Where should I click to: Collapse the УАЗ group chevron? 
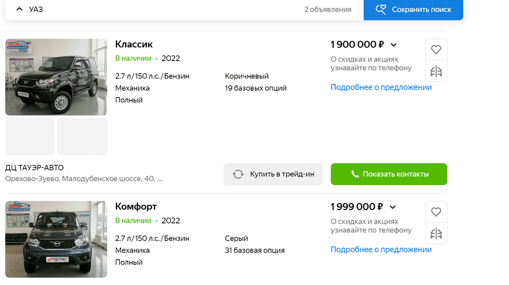tap(19, 9)
